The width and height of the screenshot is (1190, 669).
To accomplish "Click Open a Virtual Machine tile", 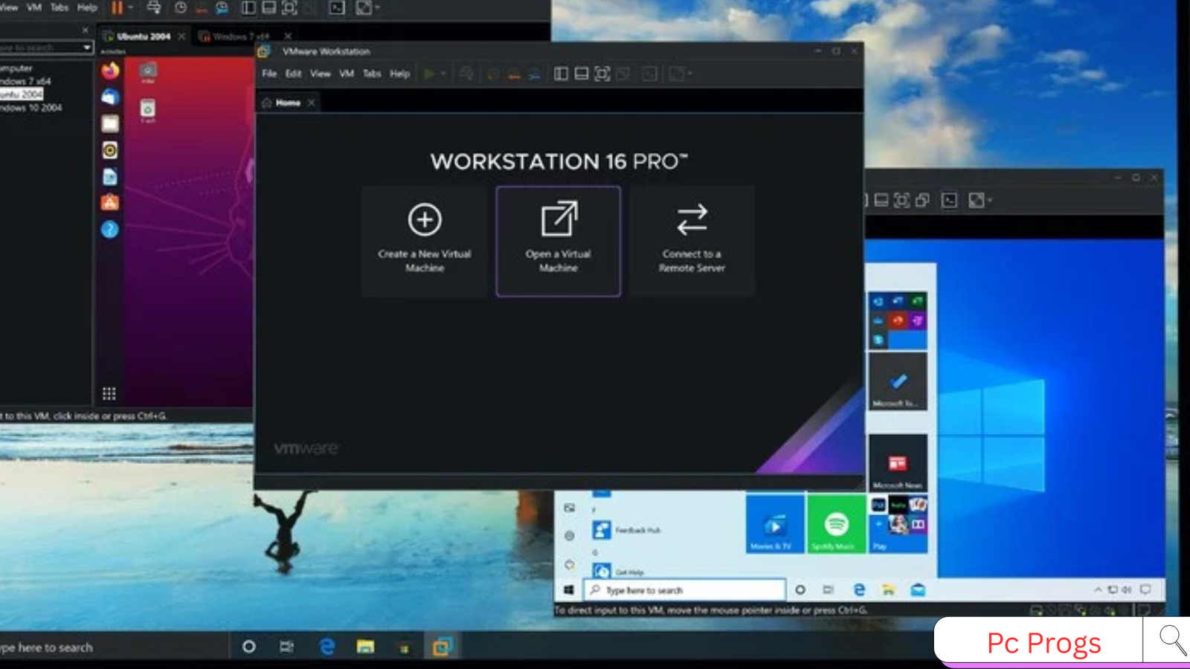I will 559,242.
